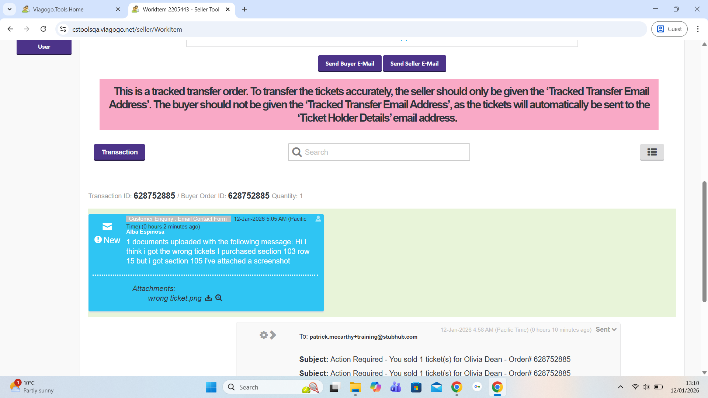The image size is (708, 398).
Task: Open the Transaction button
Action: click(x=119, y=152)
